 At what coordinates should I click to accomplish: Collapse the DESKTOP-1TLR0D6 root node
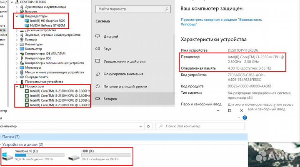point(12,2)
